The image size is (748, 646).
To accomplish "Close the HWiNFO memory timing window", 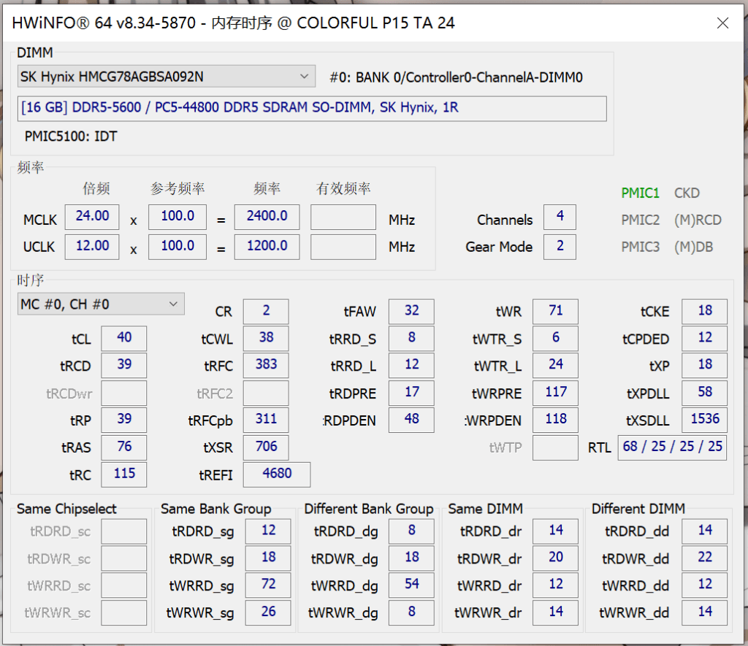I will (x=722, y=23).
